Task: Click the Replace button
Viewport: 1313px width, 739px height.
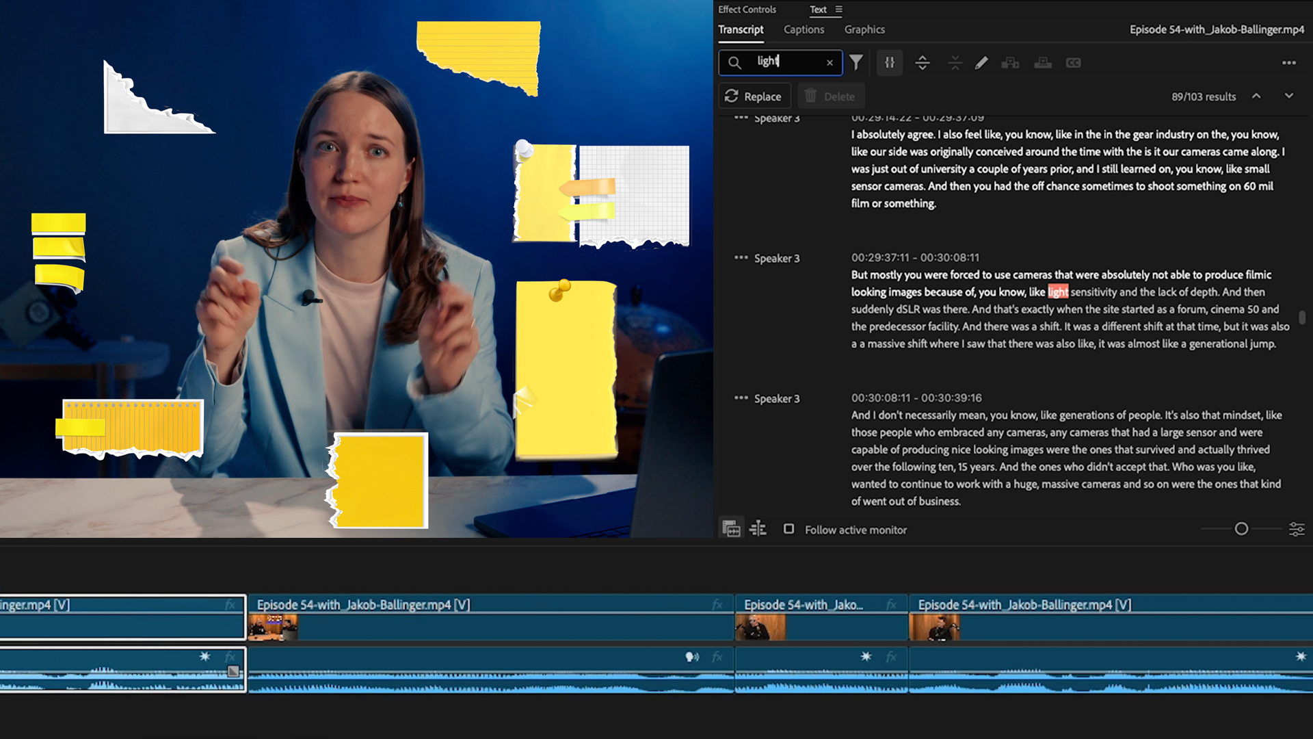Action: tap(754, 96)
